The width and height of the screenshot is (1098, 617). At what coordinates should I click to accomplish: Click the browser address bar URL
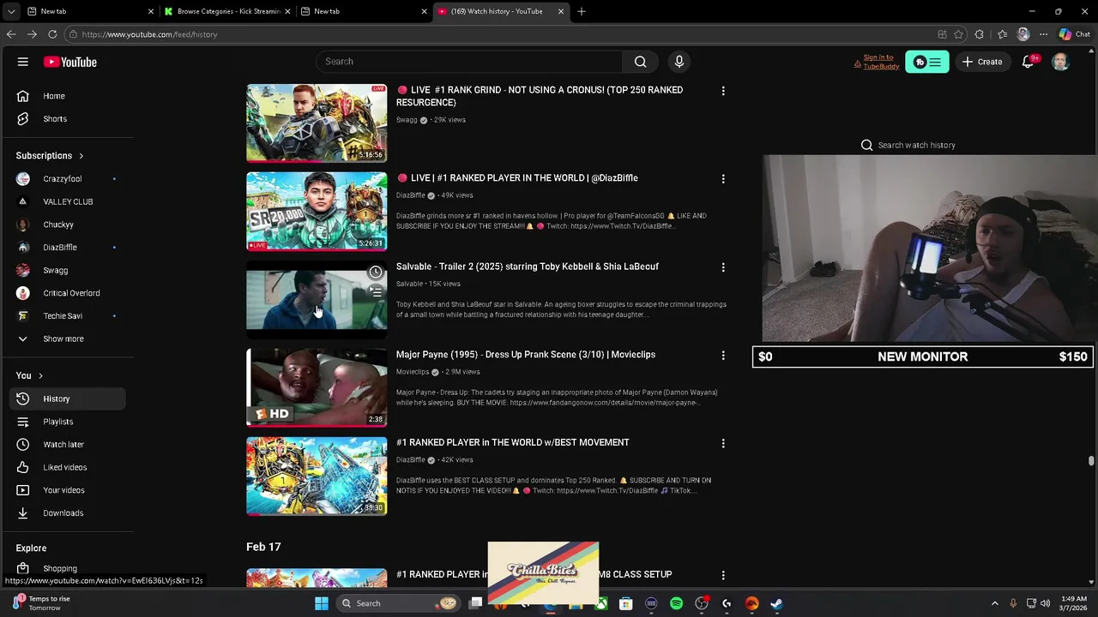(x=149, y=34)
